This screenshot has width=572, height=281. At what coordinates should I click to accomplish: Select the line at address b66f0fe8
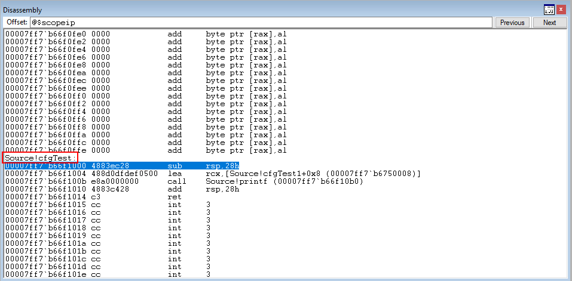pos(146,65)
